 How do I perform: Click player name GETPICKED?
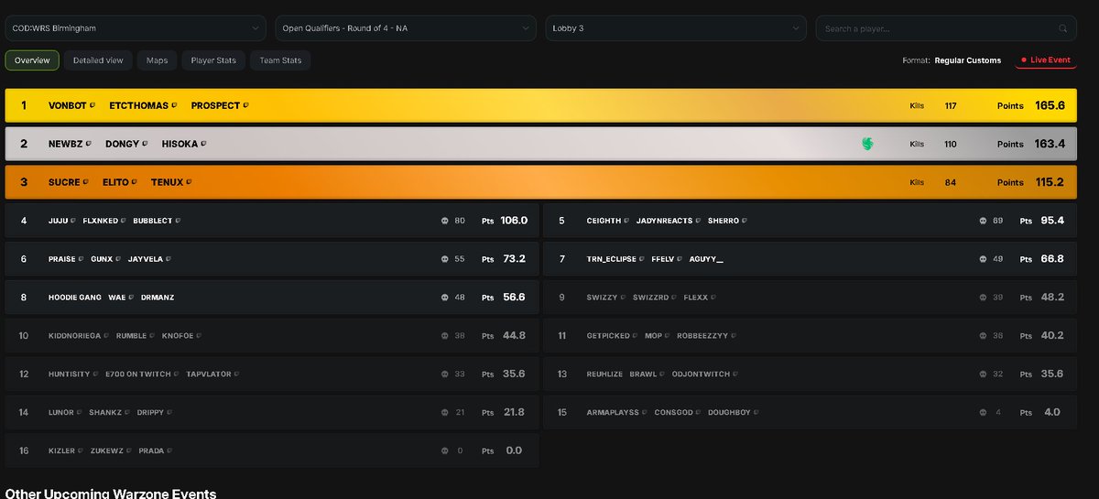(608, 336)
